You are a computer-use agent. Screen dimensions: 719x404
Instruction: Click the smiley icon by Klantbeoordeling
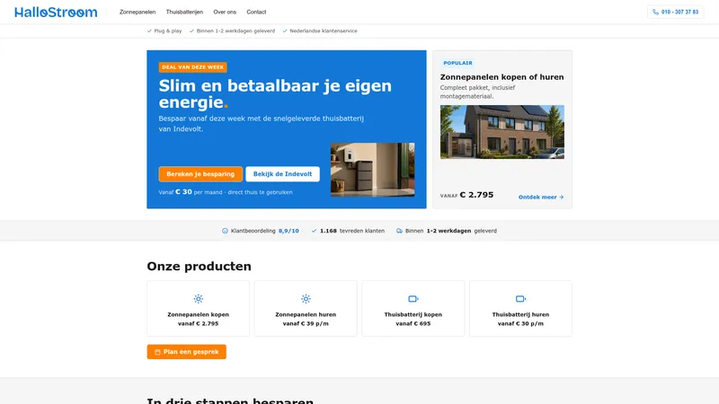pyautogui.click(x=225, y=231)
